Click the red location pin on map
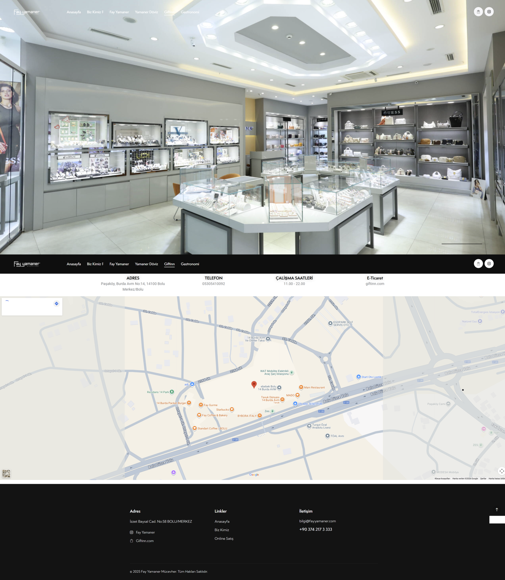This screenshot has width=505, height=580. (254, 384)
